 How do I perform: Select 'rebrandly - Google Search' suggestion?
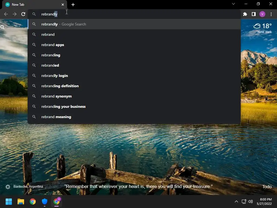134,24
